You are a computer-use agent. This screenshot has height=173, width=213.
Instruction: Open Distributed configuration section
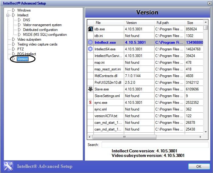40,30
